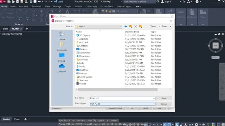Open the Manage ribbon tab
The image size is (225, 126).
57,6
